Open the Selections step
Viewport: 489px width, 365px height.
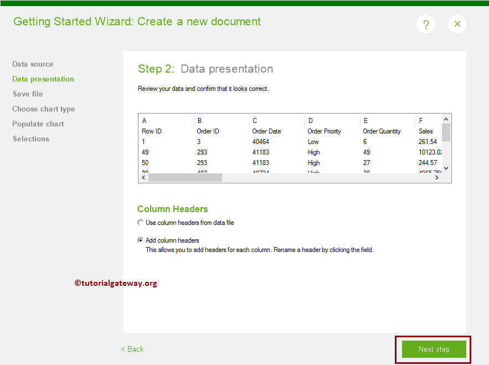click(x=30, y=138)
